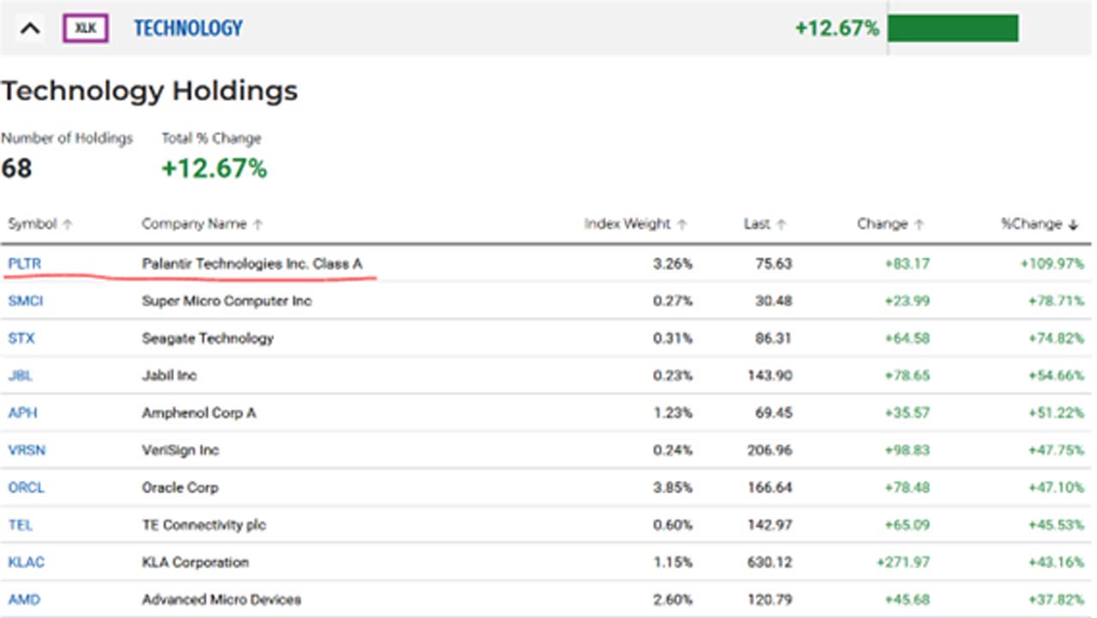Sort holdings by Change column

click(890, 224)
